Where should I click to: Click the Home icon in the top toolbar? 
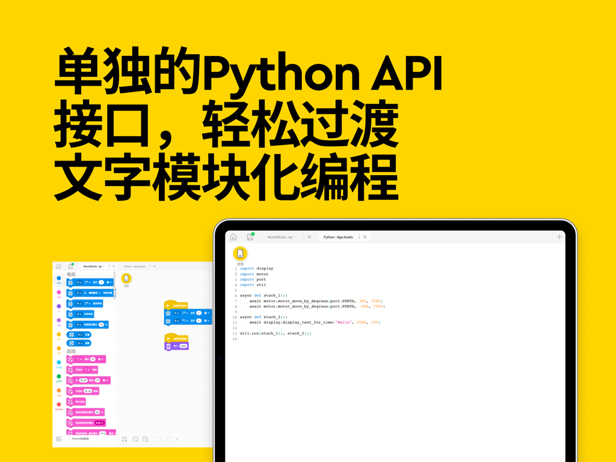[x=233, y=236]
